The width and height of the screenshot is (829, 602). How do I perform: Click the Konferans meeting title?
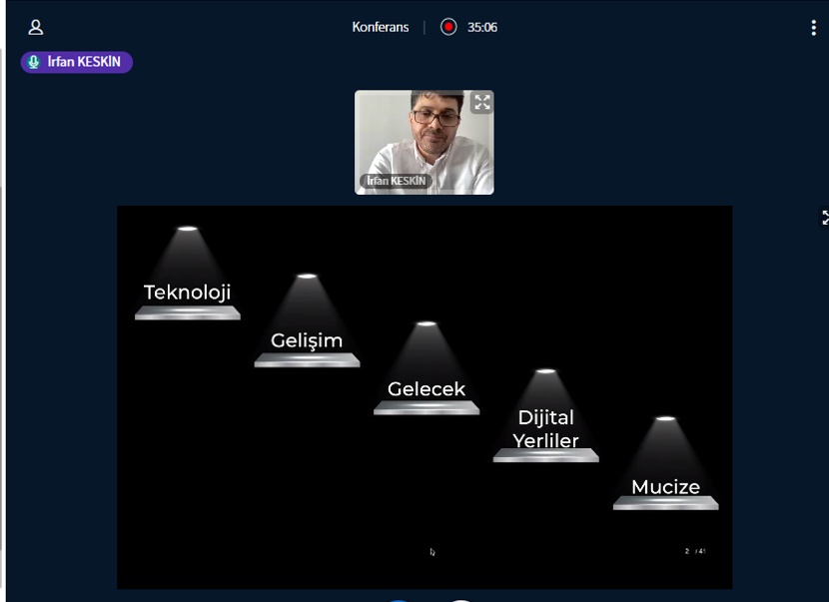(380, 27)
